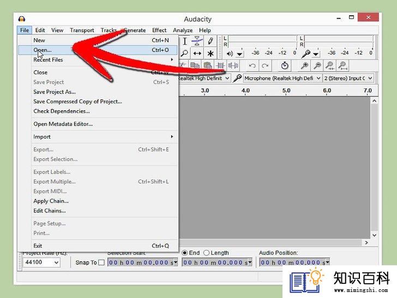This screenshot has width=397, height=298.
Task: Open the Analyze menu
Action: coord(183,30)
